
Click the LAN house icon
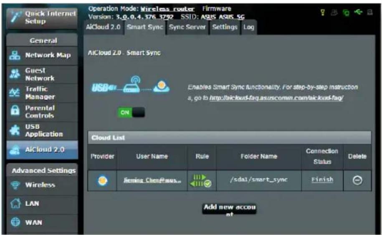[15, 203]
